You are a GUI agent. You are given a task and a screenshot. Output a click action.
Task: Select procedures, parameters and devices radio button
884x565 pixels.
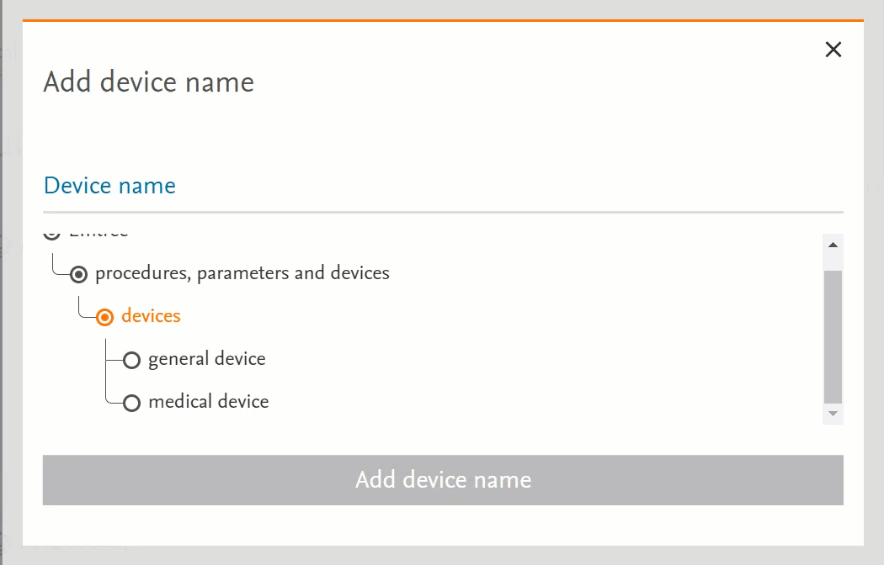tap(79, 274)
